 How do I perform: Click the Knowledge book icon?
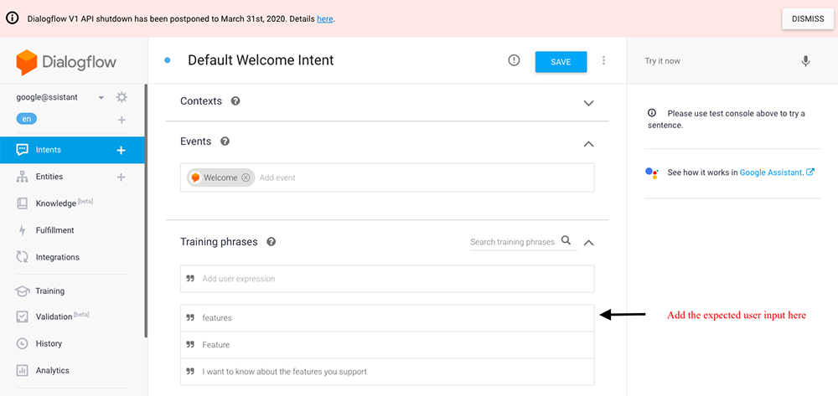22,203
